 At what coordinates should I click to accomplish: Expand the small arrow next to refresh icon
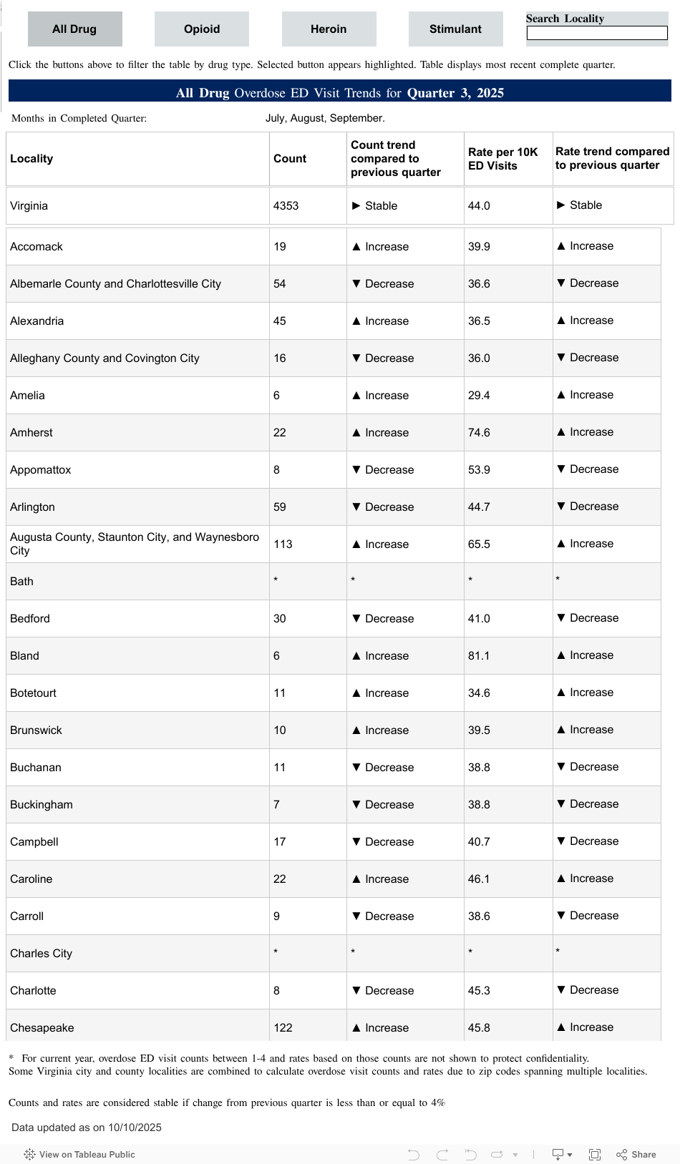coord(515,1155)
